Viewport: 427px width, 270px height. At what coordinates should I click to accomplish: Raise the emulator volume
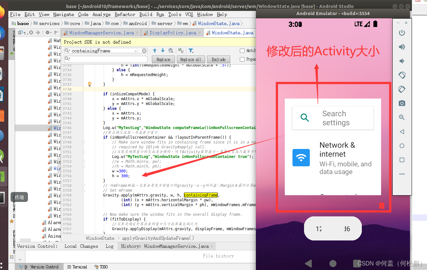(402, 47)
